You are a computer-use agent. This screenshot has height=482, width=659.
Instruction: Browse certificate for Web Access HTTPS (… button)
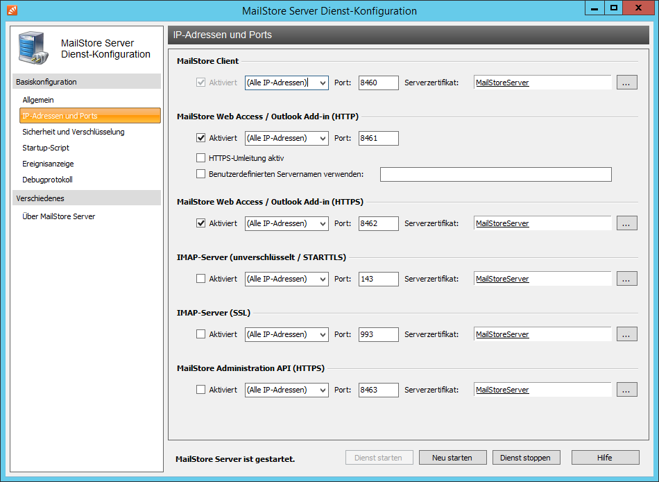pos(626,223)
